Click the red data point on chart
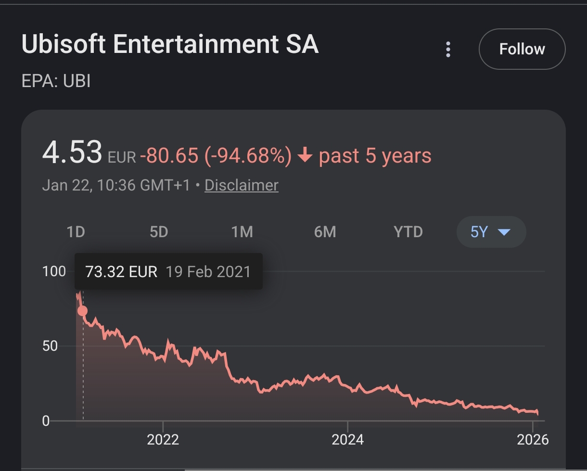Screen dimensions: 587x471 [82, 311]
